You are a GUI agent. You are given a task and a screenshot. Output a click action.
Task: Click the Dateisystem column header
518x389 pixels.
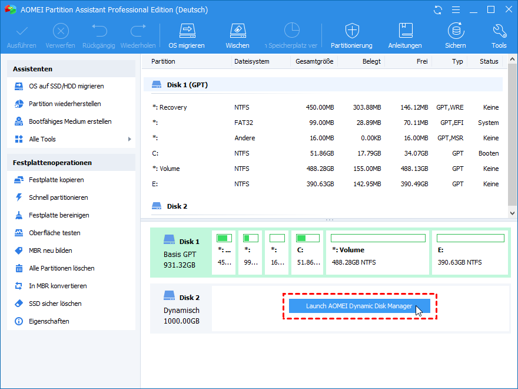(251, 61)
